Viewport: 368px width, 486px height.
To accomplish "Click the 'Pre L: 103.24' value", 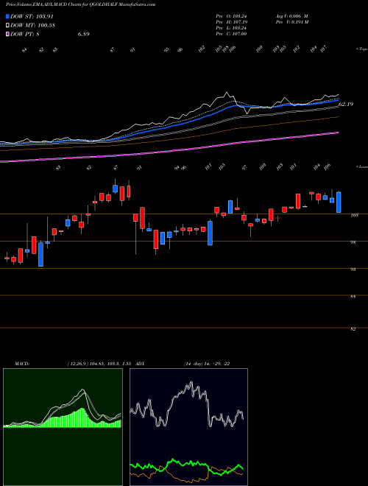I will point(231,28).
